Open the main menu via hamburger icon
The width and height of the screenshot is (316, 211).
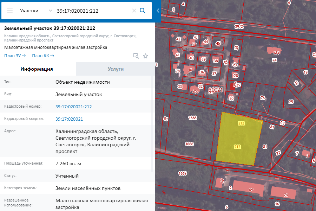pos(10,11)
